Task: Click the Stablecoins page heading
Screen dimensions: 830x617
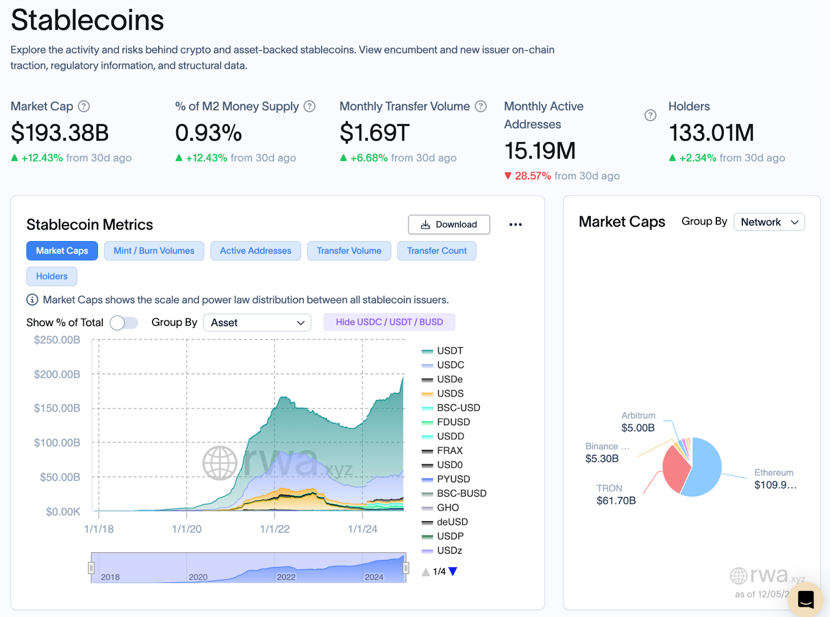Action: point(87,20)
